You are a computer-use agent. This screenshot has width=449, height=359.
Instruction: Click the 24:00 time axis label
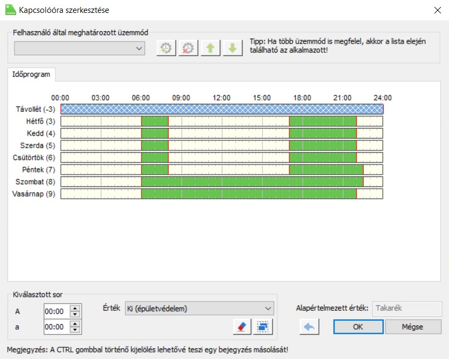382,98
